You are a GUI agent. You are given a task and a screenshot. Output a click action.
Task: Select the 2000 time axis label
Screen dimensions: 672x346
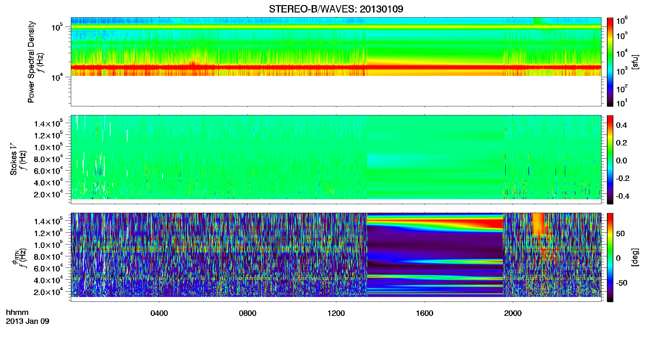pos(513,313)
